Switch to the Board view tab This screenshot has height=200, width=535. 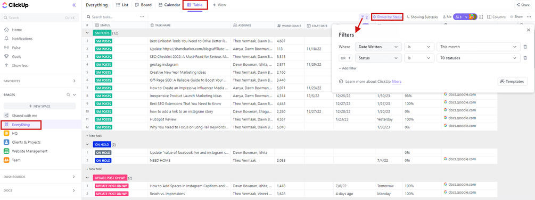(x=143, y=5)
